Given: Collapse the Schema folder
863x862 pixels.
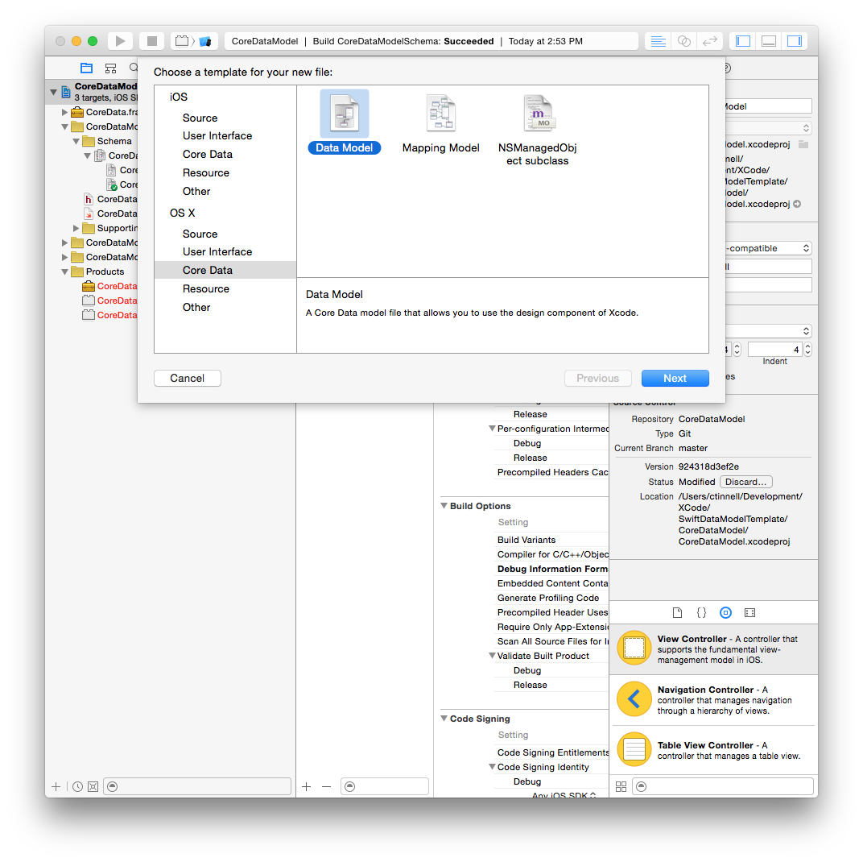Looking at the screenshot, I should click(76, 142).
